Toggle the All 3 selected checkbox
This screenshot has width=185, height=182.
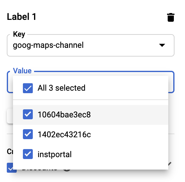click(28, 88)
